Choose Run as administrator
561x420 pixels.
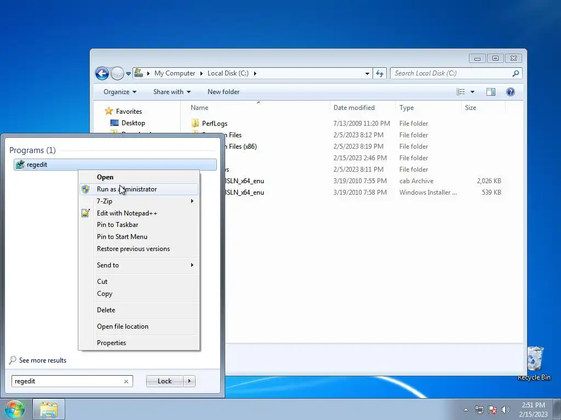point(139,189)
